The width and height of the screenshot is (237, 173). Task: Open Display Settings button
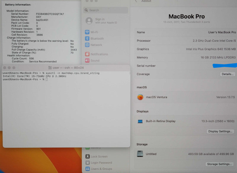coord(220,131)
